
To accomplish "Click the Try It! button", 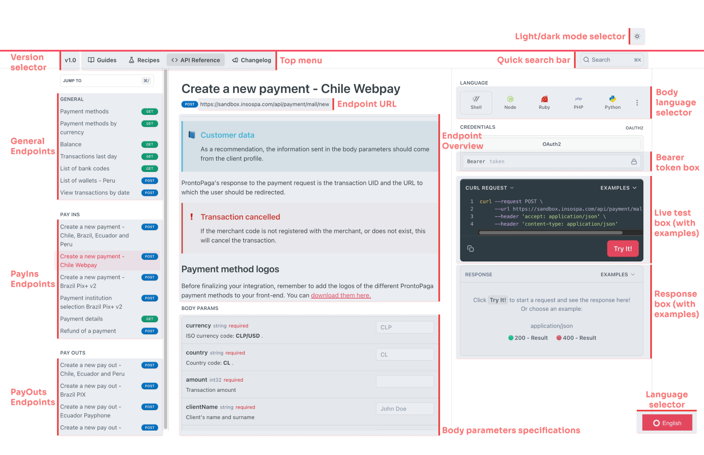I will (x=623, y=249).
